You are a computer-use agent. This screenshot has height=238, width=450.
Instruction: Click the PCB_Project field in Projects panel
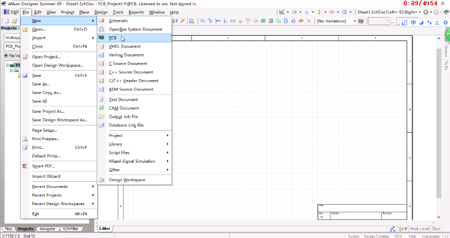pos(12,46)
